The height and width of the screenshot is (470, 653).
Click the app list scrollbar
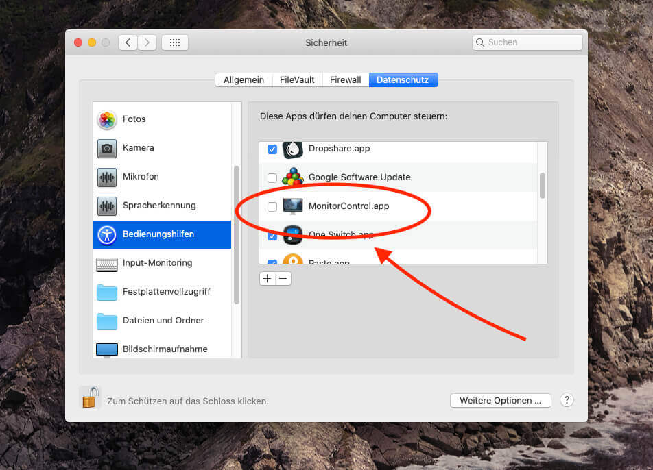[543, 185]
